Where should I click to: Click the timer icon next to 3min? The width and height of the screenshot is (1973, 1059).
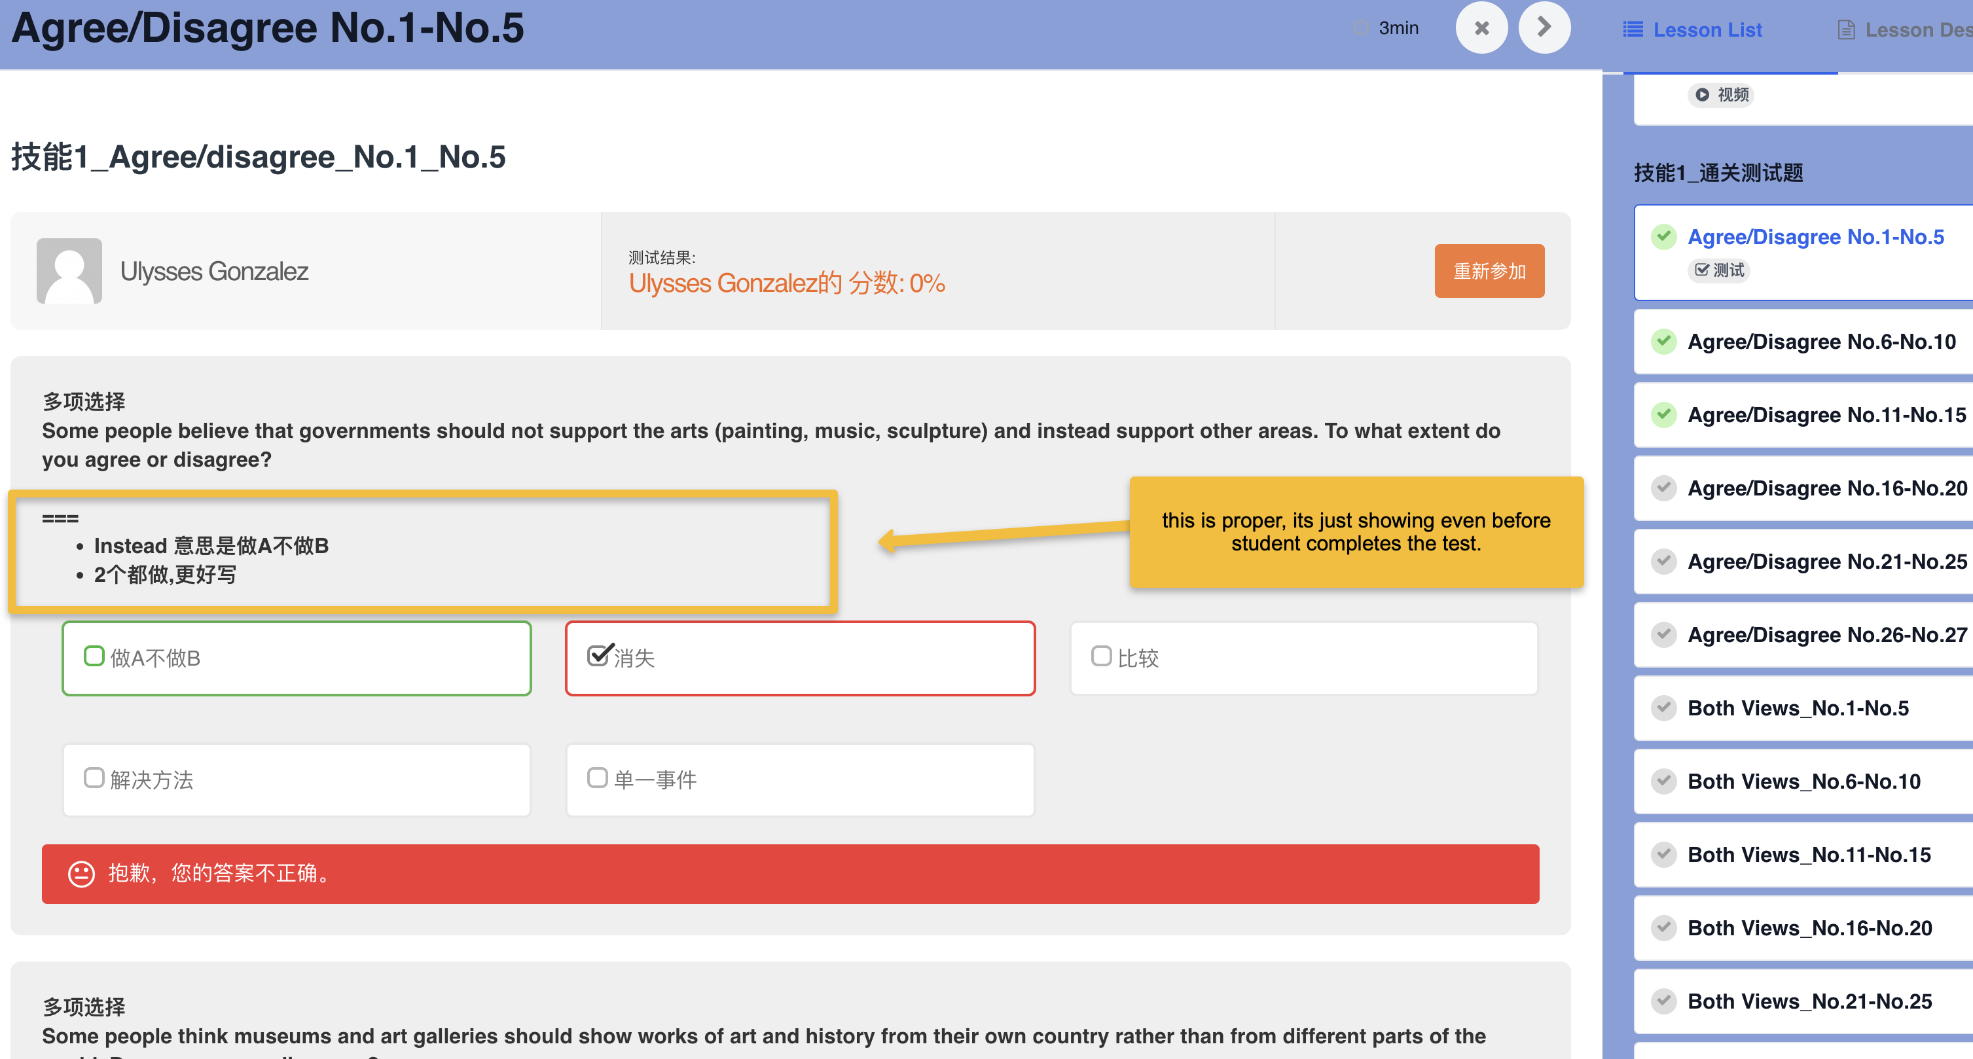1361,28
